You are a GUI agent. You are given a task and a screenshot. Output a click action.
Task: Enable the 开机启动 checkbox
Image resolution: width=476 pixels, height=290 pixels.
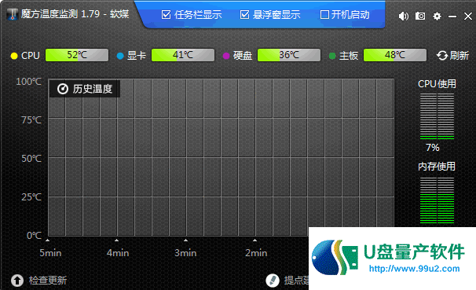324,15
